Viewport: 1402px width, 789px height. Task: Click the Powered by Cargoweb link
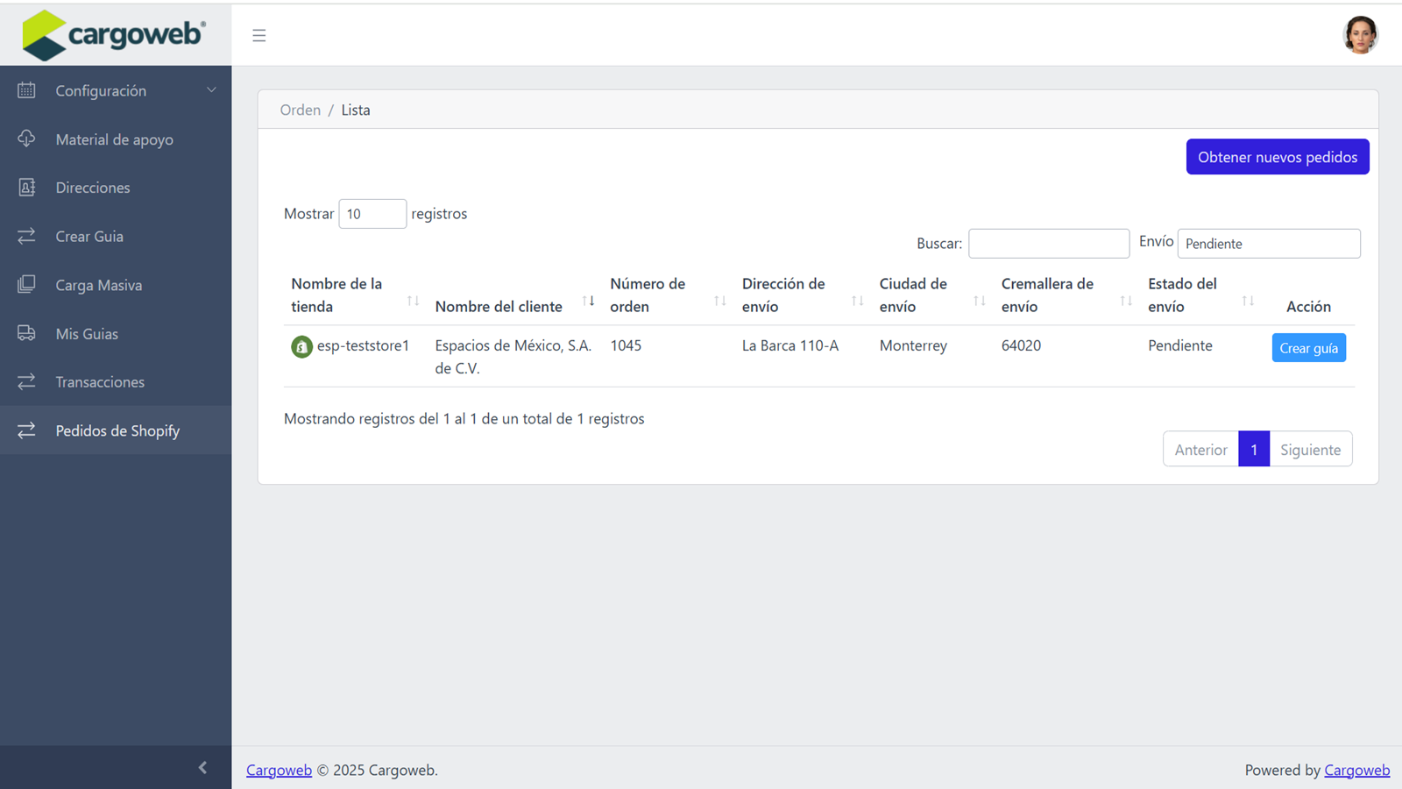[1356, 770]
